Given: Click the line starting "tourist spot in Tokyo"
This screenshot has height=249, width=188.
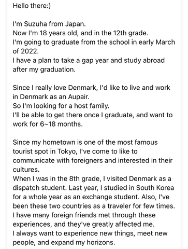Looking at the screenshot, I should point(75,151).
